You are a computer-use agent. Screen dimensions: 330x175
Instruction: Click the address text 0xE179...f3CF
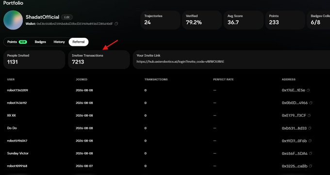point(294,115)
